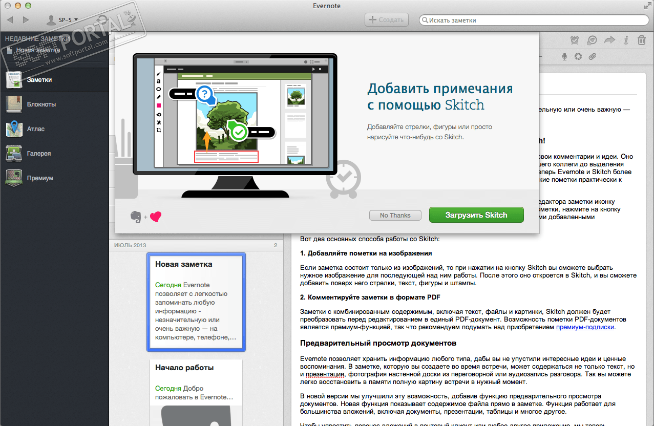Screen dimensions: 654x426
Task: Click the Добавить примечания с помощью Skitch title
Action: tap(440, 97)
